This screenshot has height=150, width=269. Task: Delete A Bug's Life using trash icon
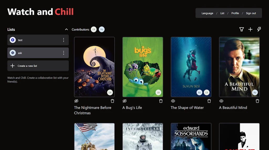coord(161,101)
